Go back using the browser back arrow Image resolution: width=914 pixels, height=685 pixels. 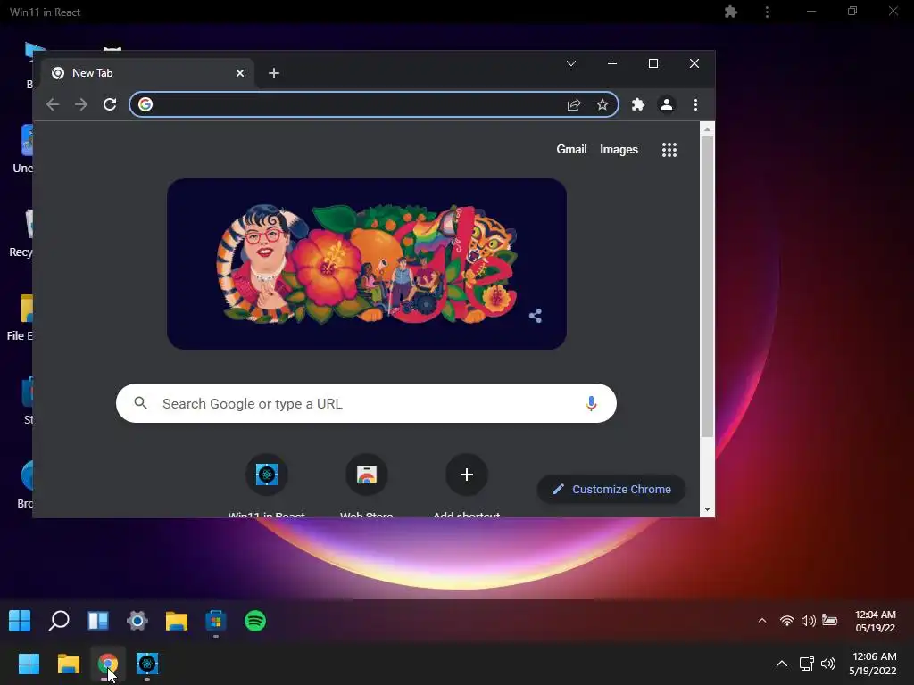[53, 104]
